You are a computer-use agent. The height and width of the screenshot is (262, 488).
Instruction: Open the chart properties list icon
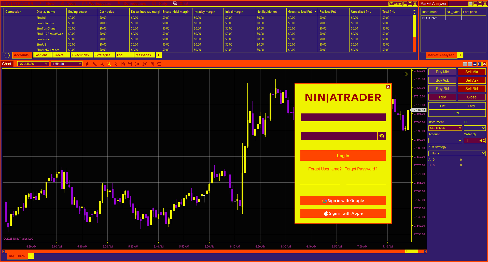tap(159, 64)
